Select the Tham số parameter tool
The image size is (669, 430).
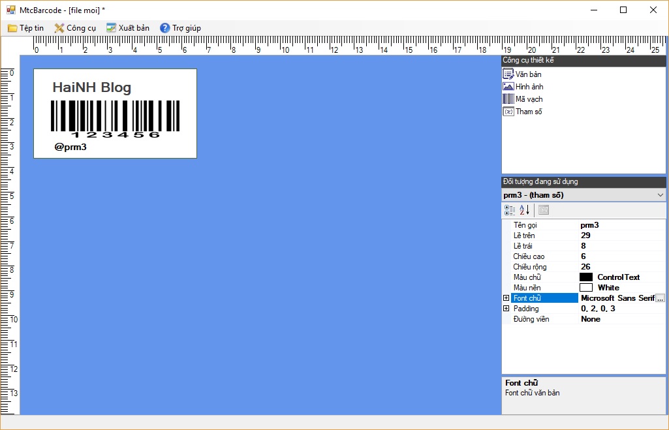(x=522, y=112)
